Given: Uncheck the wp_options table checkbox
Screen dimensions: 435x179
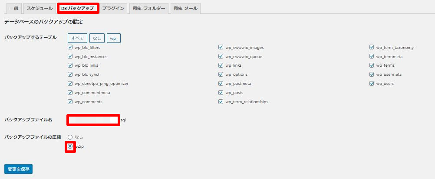Looking at the screenshot, I should click(x=221, y=75).
